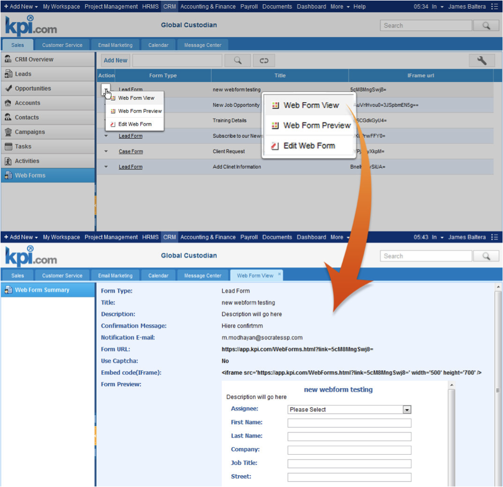503x487 pixels.
Task: Click the header search magnifier on the Web Forms list screen
Action: coord(486,25)
